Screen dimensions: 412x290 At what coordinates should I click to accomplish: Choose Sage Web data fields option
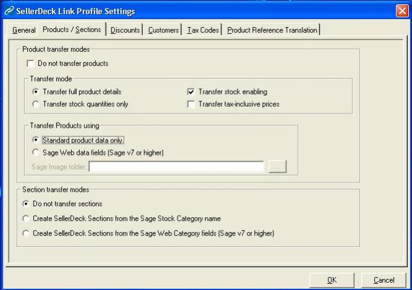coord(35,152)
